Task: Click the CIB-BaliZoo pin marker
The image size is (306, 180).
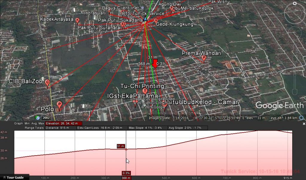Action: pos(47,83)
